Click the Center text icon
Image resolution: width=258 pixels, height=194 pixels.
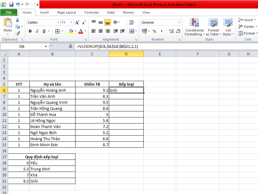[101, 31]
